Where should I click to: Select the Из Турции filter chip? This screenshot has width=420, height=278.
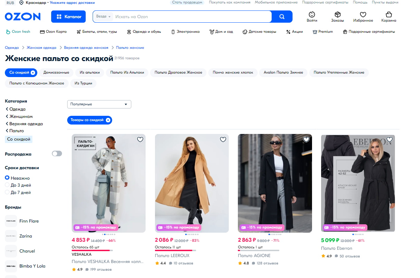[x=83, y=83]
